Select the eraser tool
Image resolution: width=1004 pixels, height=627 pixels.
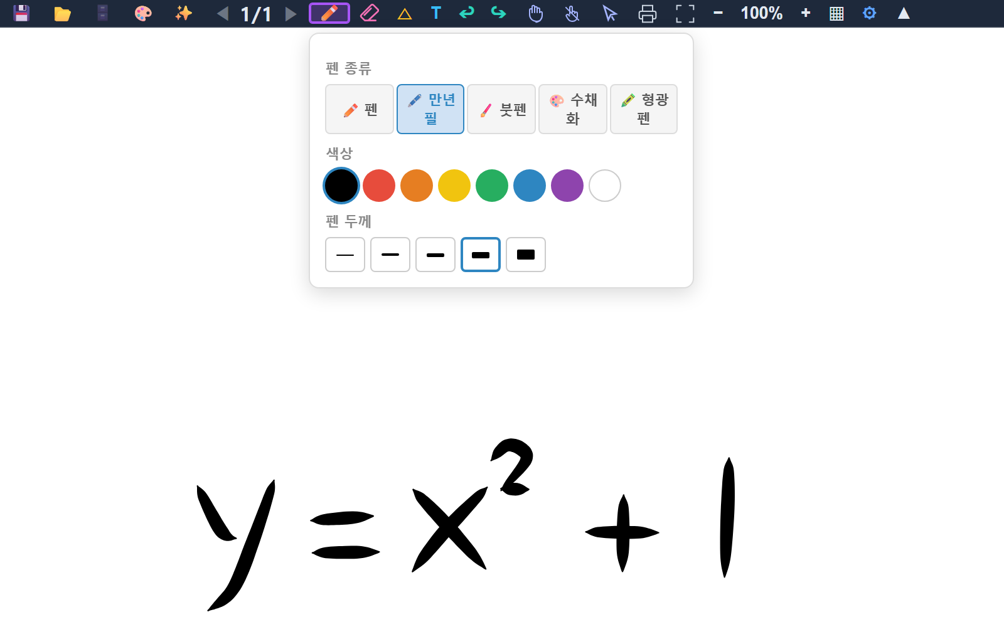370,13
